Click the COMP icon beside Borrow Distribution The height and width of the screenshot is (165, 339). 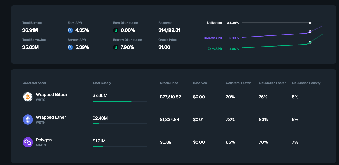point(116,47)
